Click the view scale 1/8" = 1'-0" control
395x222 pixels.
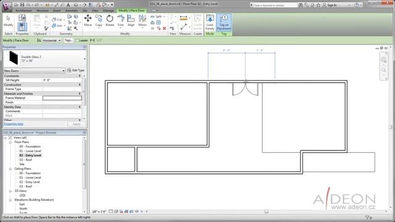click(x=99, y=212)
